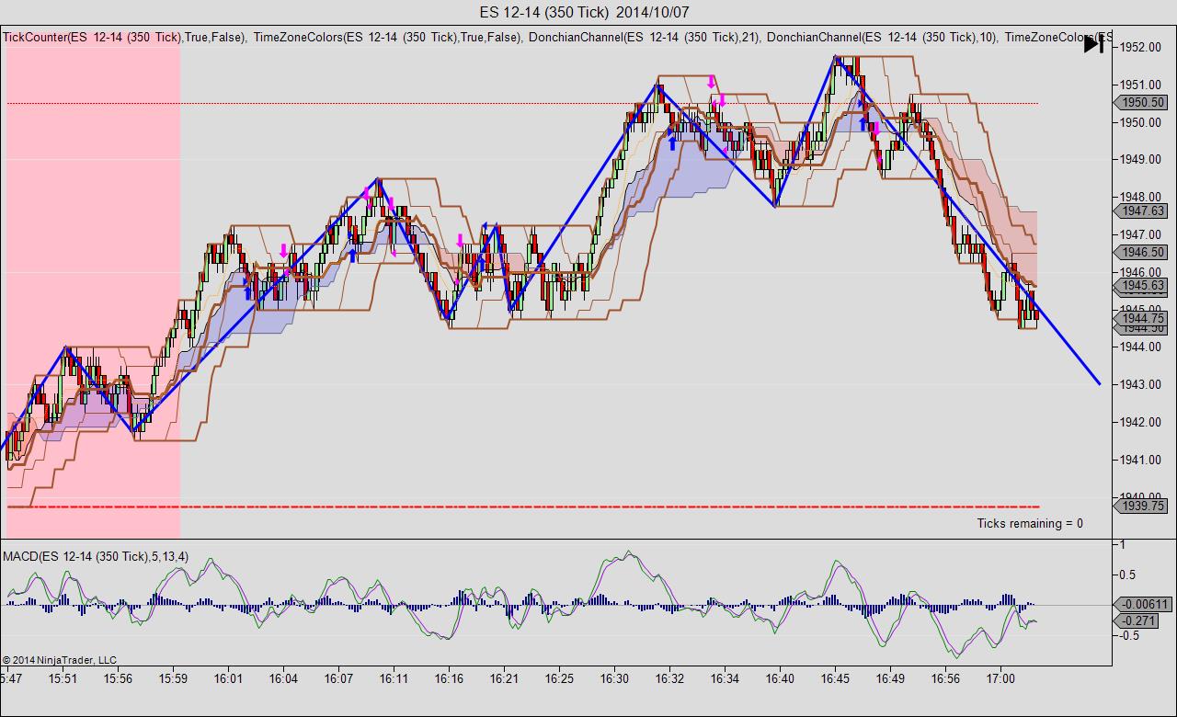Select the DonchianChannel 21-period indicator label

(644, 38)
